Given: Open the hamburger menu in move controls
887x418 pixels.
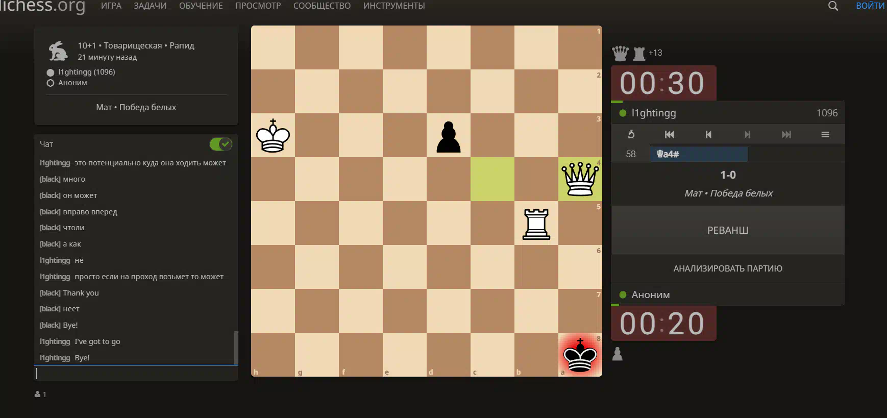Looking at the screenshot, I should click(825, 134).
